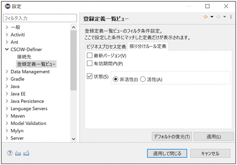Close the 設定 dialog window
237x165 pixels.
226,6
